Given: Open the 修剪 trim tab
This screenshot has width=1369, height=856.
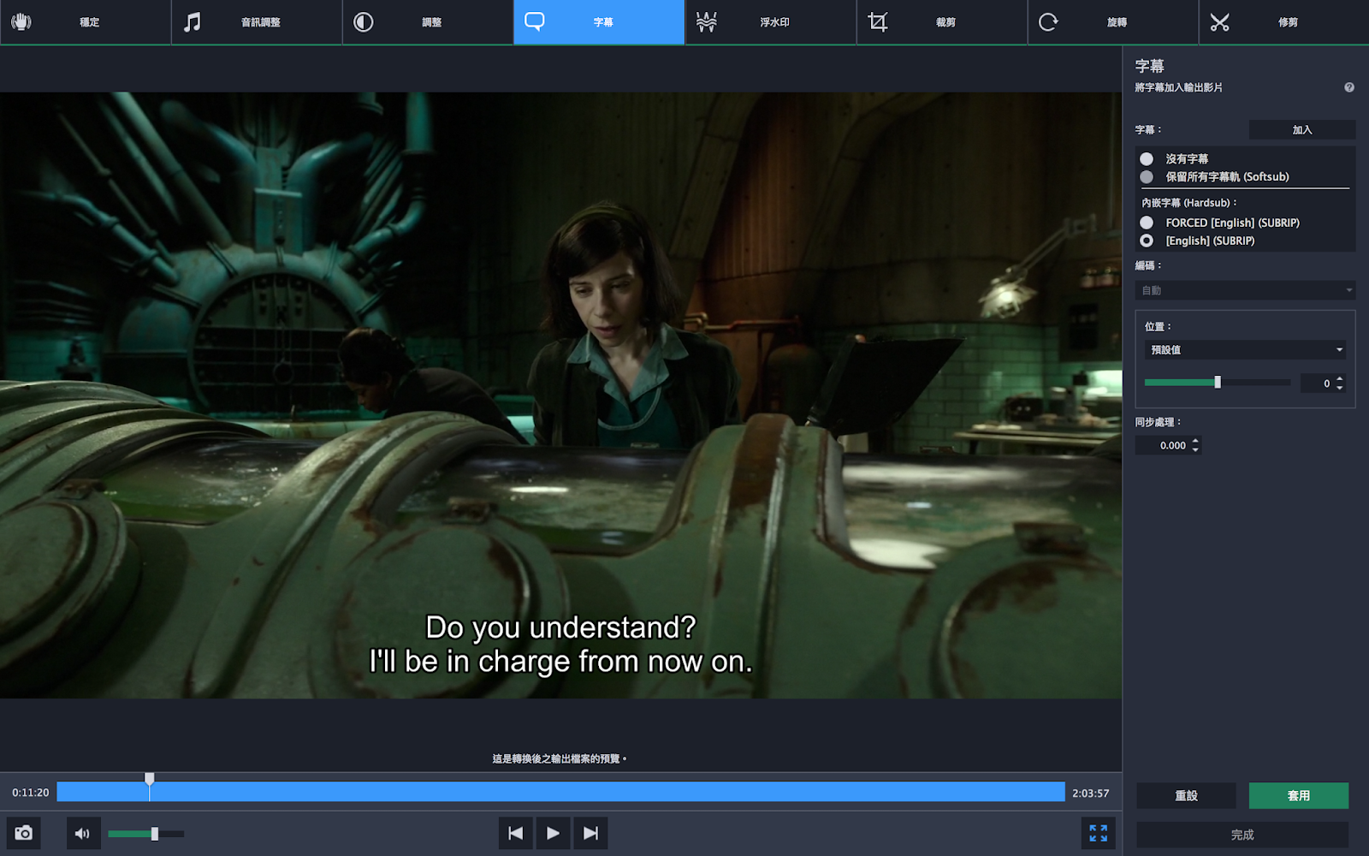Looking at the screenshot, I should pyautogui.click(x=1283, y=22).
